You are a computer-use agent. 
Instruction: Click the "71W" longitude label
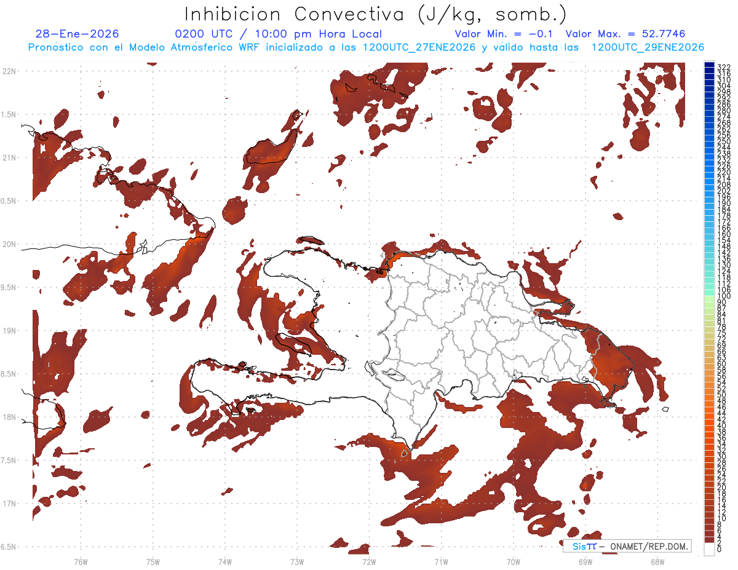click(441, 561)
